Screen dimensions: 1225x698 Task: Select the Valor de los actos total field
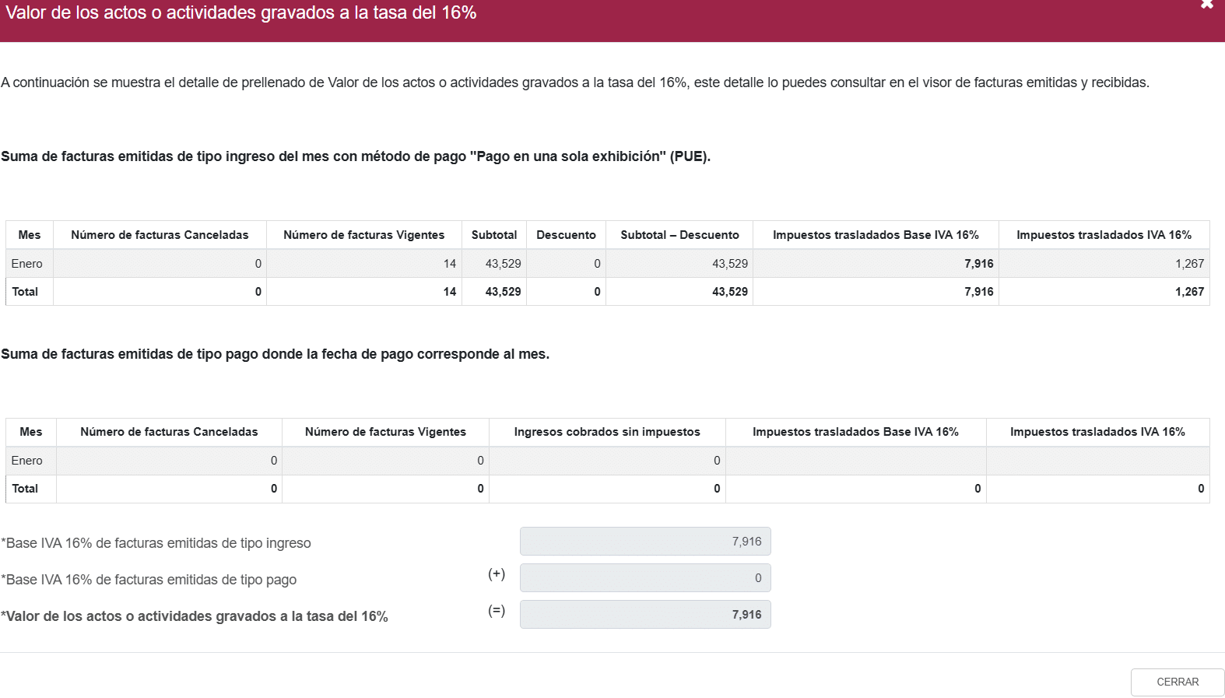(645, 615)
